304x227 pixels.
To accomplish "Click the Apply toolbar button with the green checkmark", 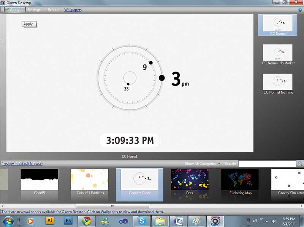I will coord(15,10).
